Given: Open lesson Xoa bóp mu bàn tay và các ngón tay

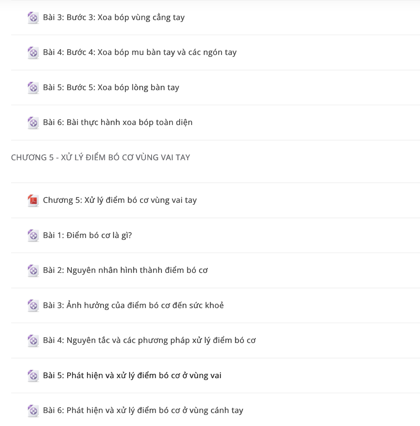Looking at the screenshot, I should 140,52.
